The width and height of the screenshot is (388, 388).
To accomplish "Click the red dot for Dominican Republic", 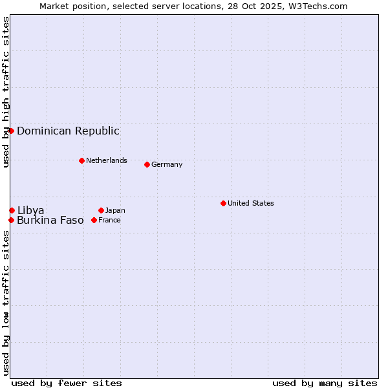I will (11, 131).
